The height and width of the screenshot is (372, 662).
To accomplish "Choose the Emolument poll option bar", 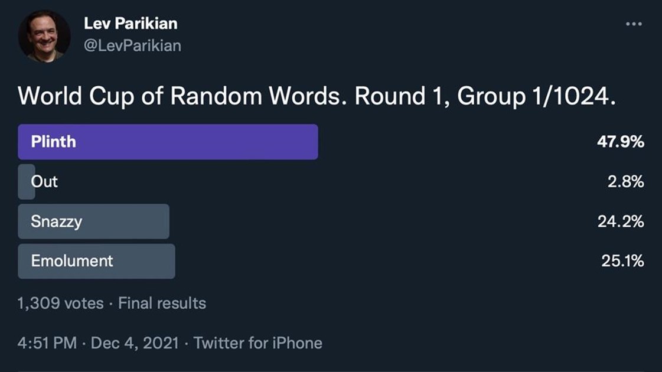I will [x=96, y=261].
